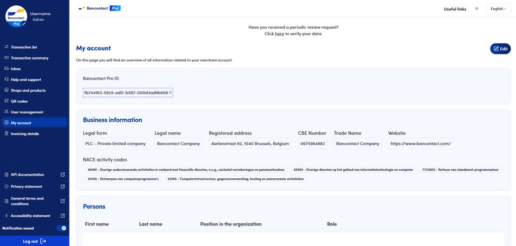Image resolution: width=516 pixels, height=246 pixels.
Task: Open the Inbox from the sidebar
Action: point(16,69)
